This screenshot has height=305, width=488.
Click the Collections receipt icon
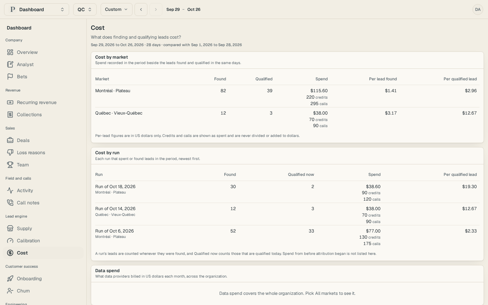click(10, 115)
